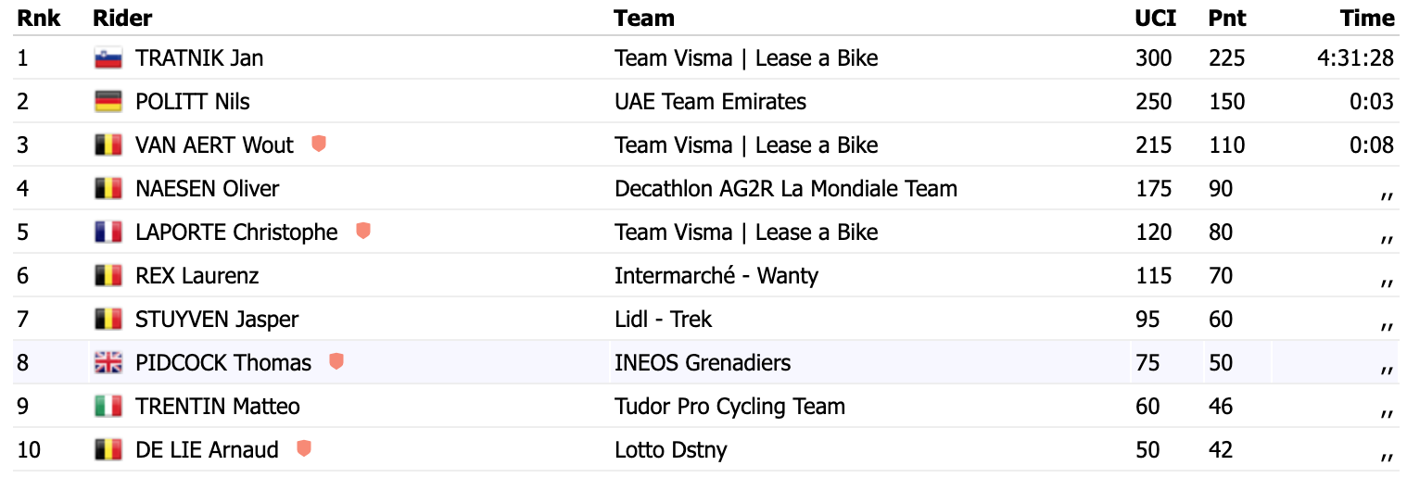Click the shield icon next to Laporte
This screenshot has width=1407, height=478.
tap(363, 231)
